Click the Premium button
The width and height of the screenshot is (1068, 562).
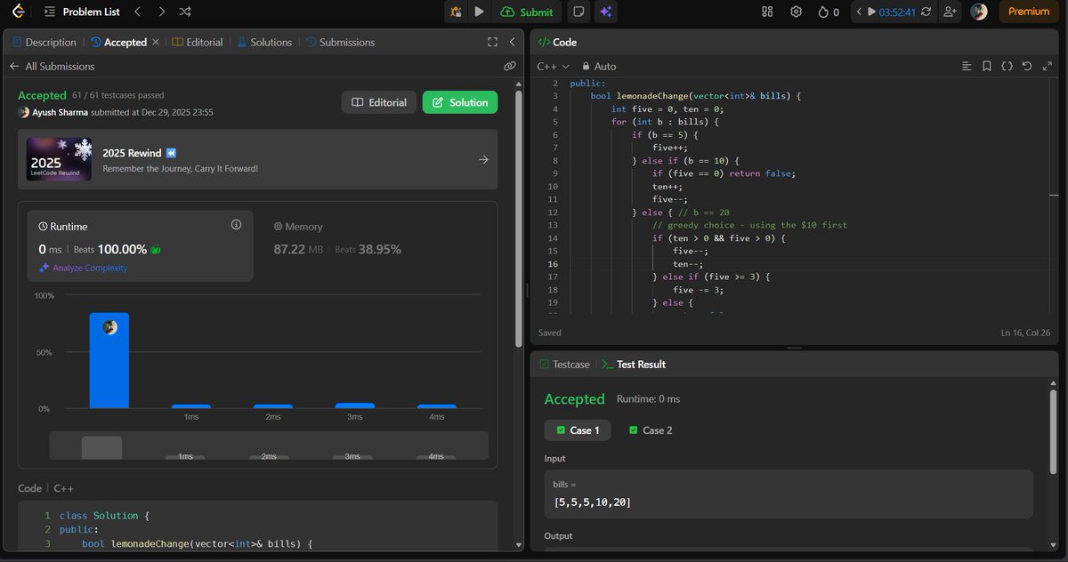pyautogui.click(x=1029, y=12)
